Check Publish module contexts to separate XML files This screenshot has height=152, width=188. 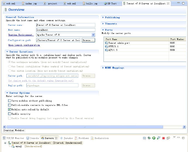tap(10, 105)
